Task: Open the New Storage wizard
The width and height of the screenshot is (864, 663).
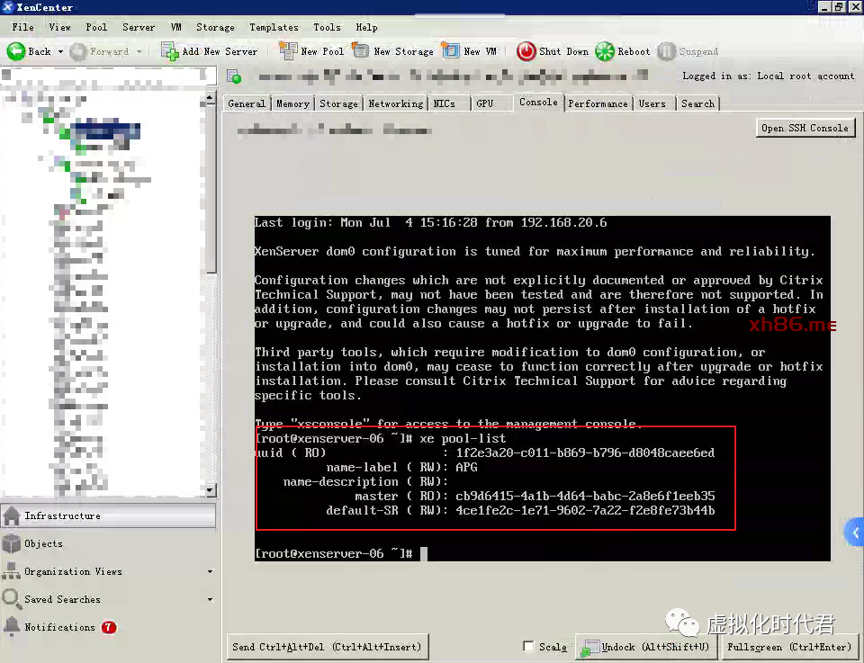Action: (x=393, y=52)
